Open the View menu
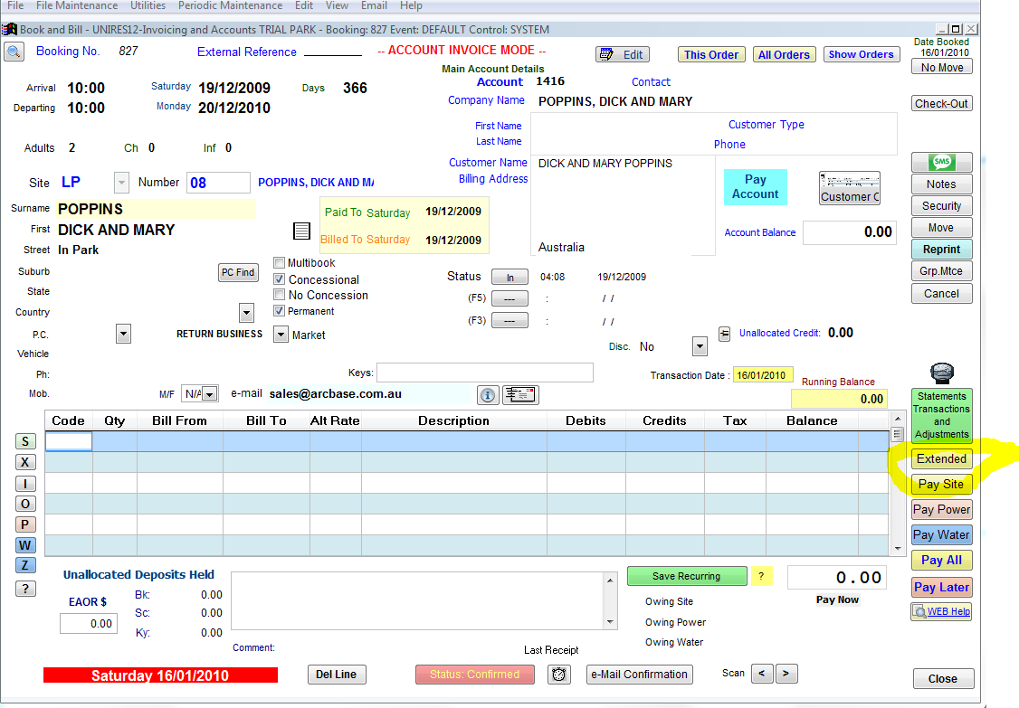1019x708 pixels. [337, 5]
